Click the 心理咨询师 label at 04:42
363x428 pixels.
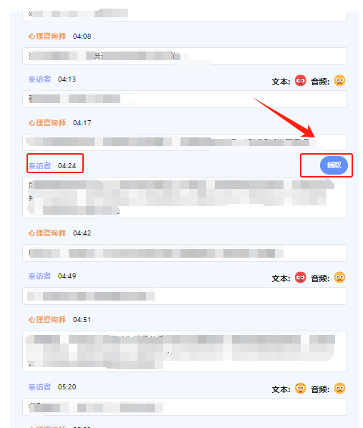[x=47, y=233]
